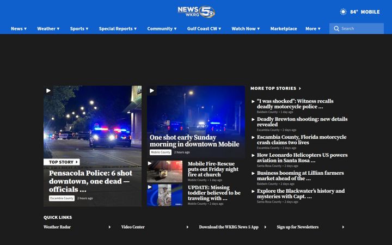Open Escambia County motorcycle crash story
Viewport: 392px width, 245px height.
tap(302, 140)
